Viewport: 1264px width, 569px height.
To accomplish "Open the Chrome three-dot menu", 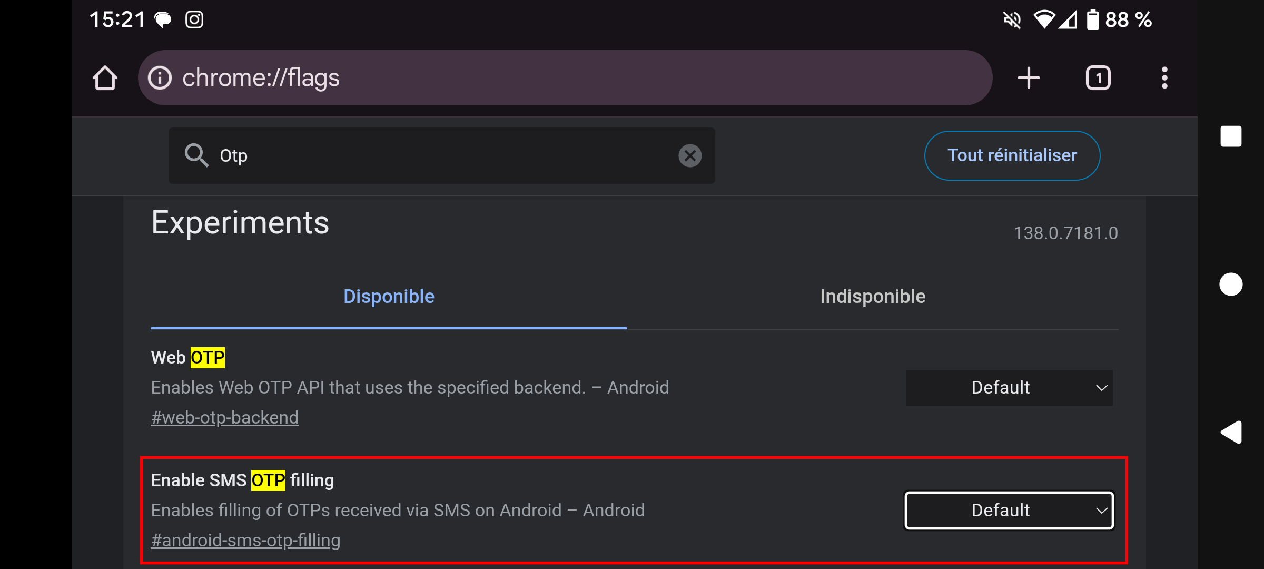I will pyautogui.click(x=1164, y=77).
